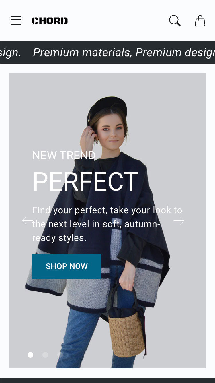Advance to next slide with right arrow
The width and height of the screenshot is (215, 383).
tap(179, 220)
